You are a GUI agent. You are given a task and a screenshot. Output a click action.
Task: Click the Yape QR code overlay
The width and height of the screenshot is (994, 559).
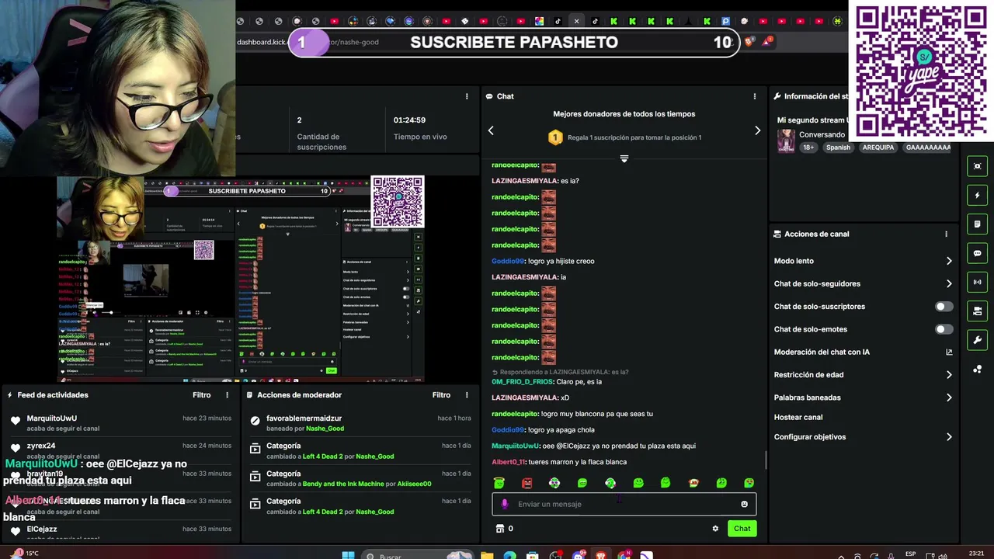point(920,71)
